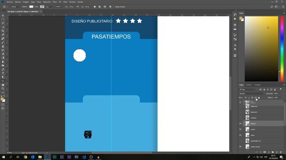Open Chrome from the Windows taskbar
This screenshot has height=160, width=286.
(x=25, y=157)
